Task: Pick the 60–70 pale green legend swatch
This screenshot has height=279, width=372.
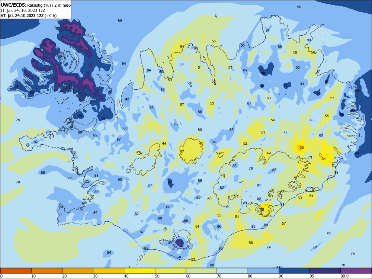Action: 201,271
